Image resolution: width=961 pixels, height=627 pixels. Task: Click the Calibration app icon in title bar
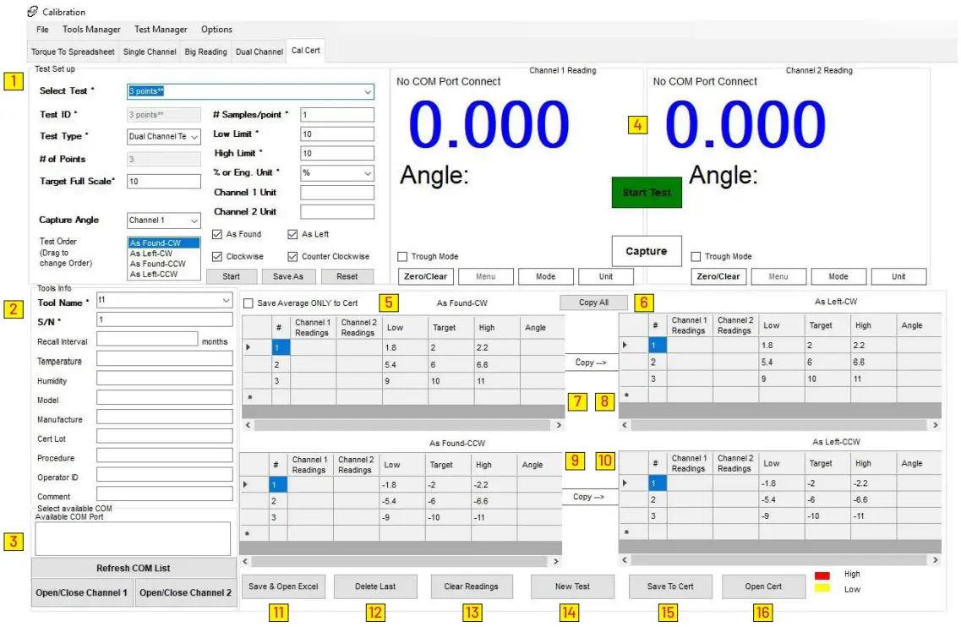tap(32, 12)
